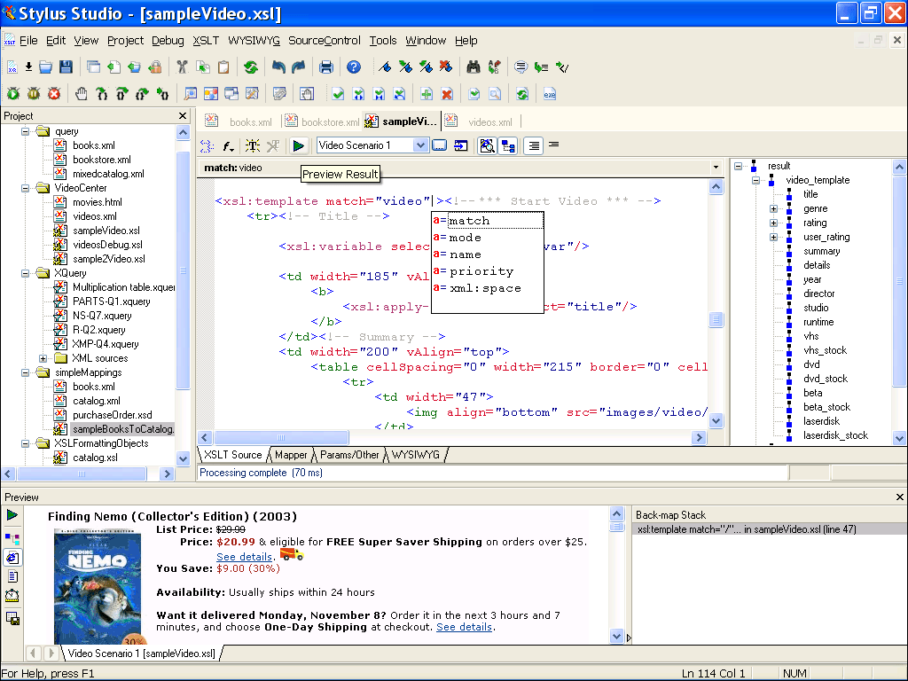Open the Video Scenario 1 dropdown

pyautogui.click(x=420, y=145)
